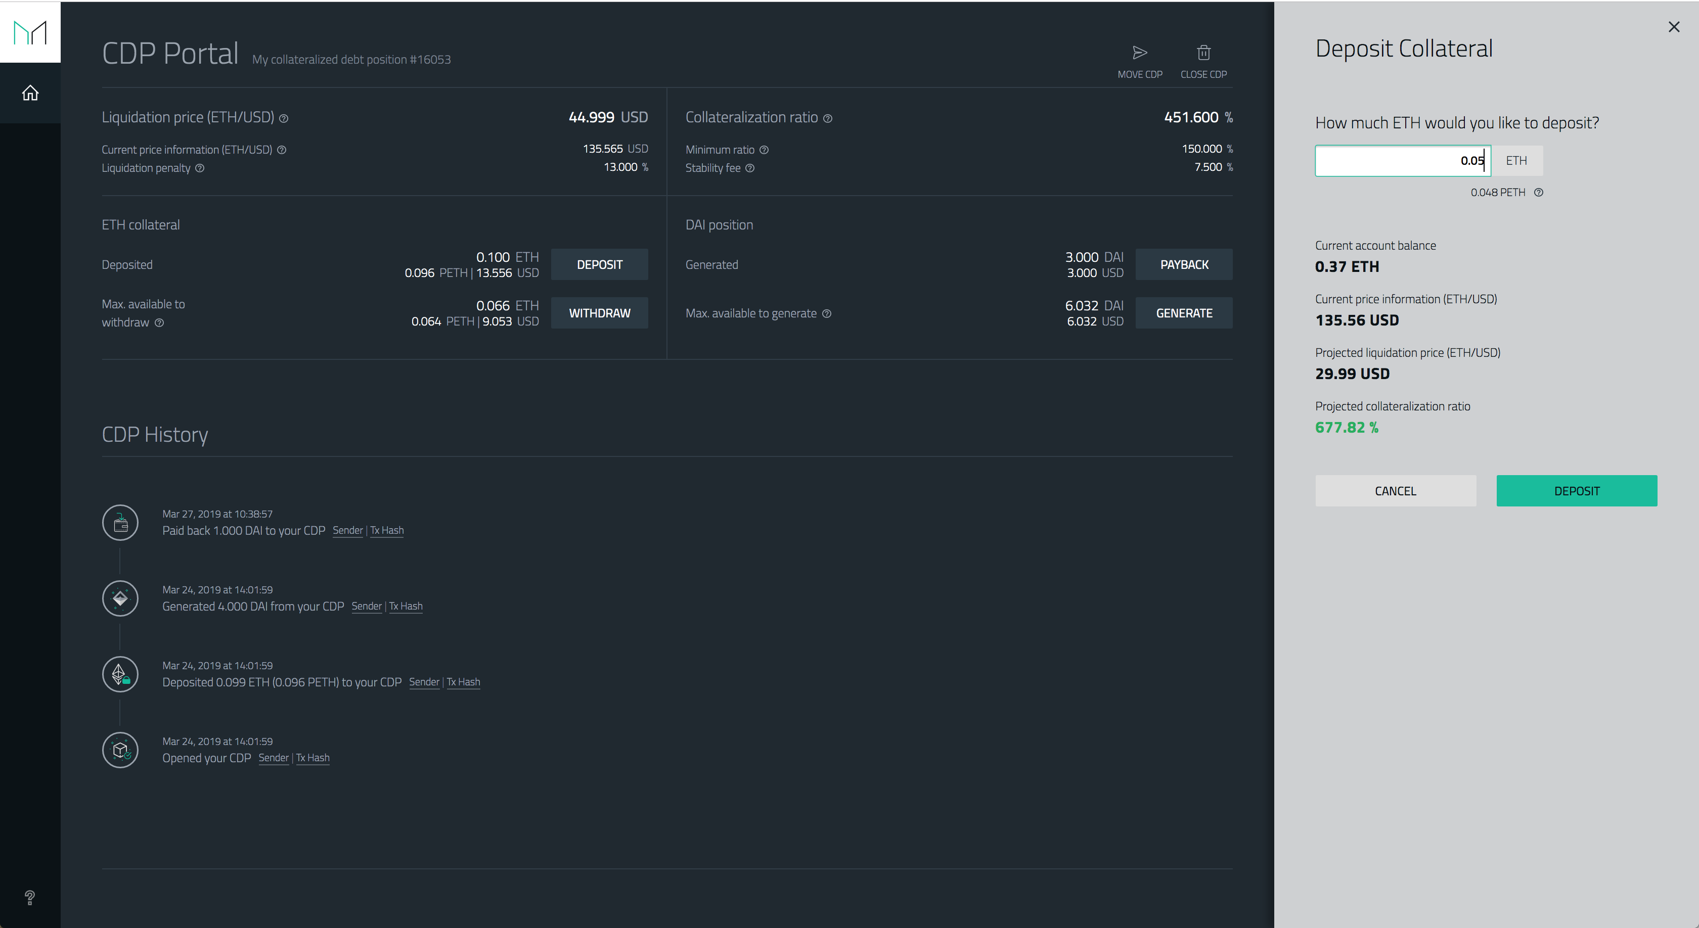
Task: Click the Generate DAI button
Action: pyautogui.click(x=1183, y=313)
